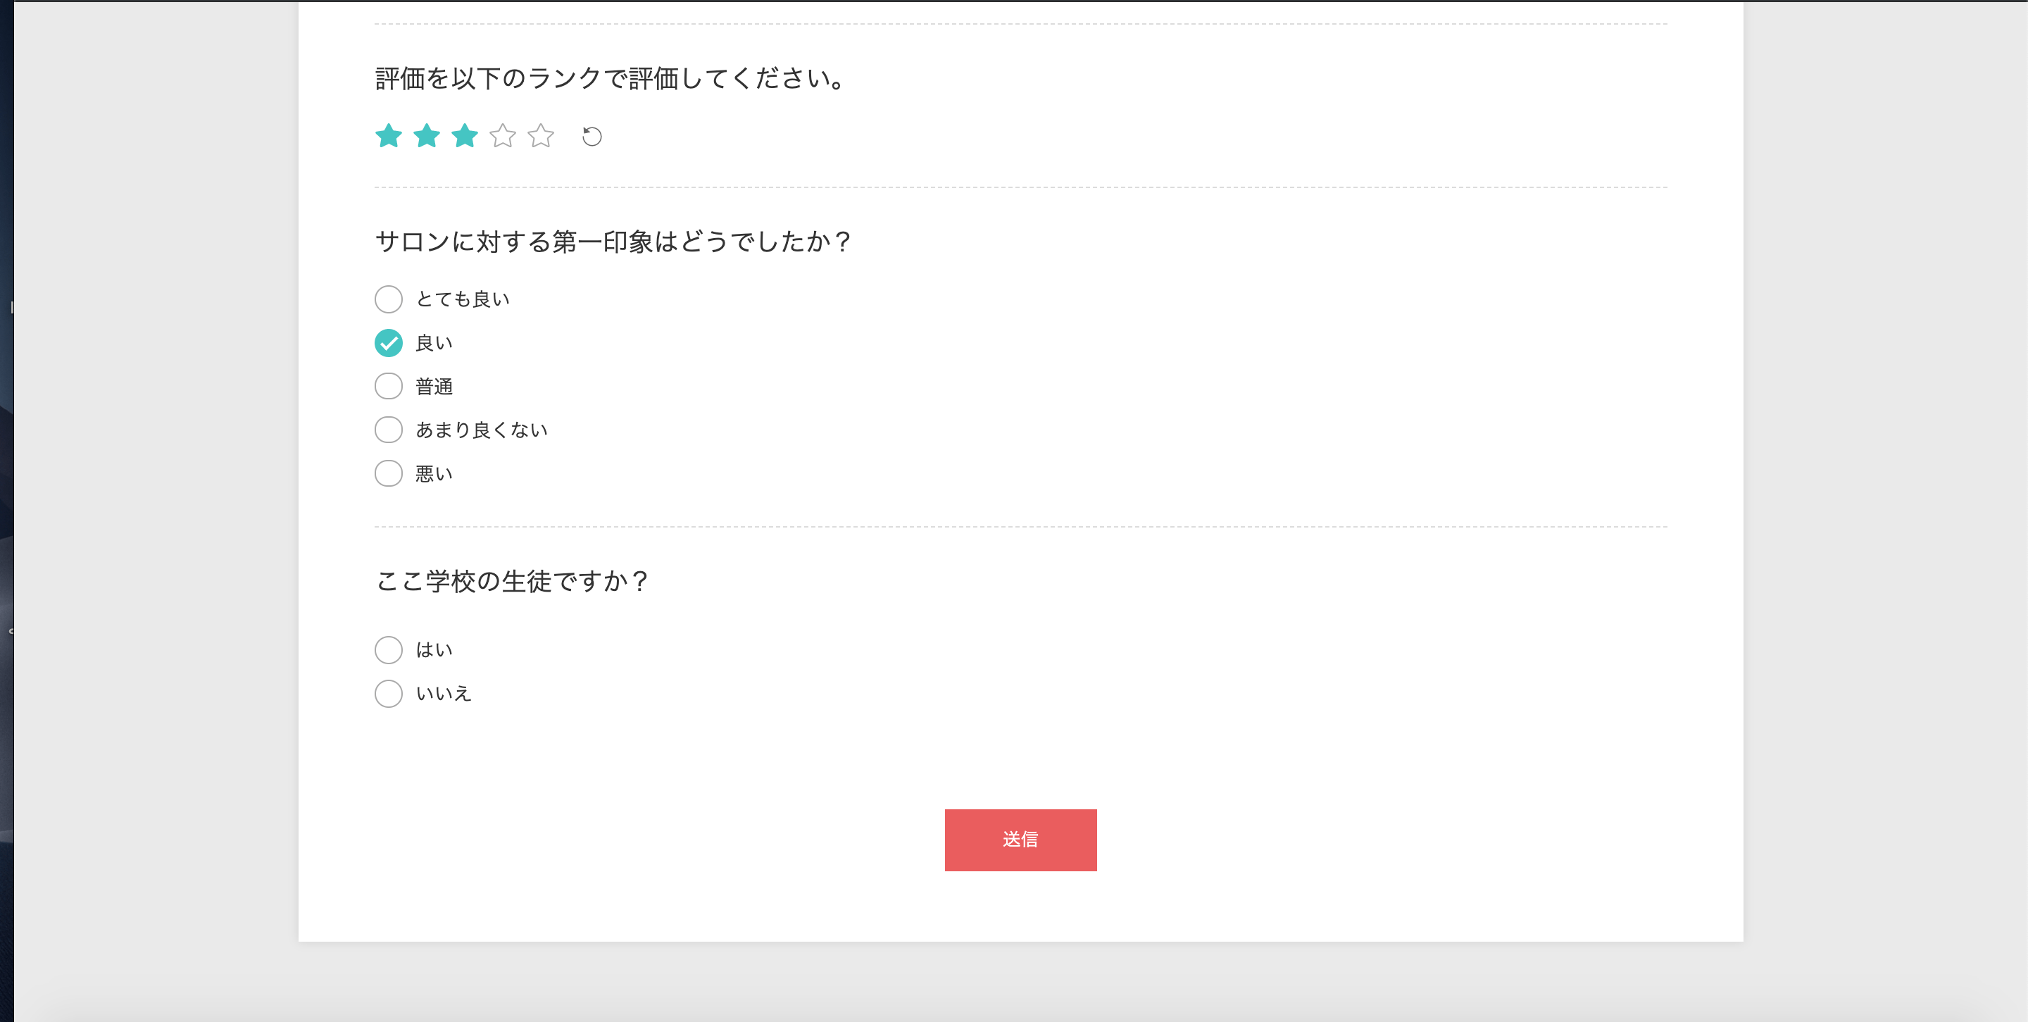This screenshot has height=1022, width=2028.
Task: Click the 悪い label text
Action: coord(434,474)
